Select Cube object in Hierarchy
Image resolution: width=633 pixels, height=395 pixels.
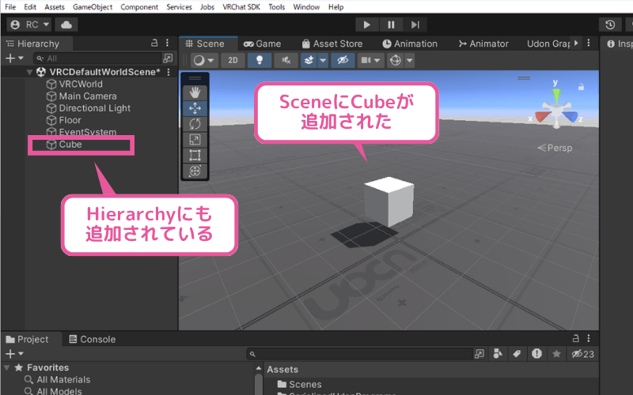tap(64, 145)
